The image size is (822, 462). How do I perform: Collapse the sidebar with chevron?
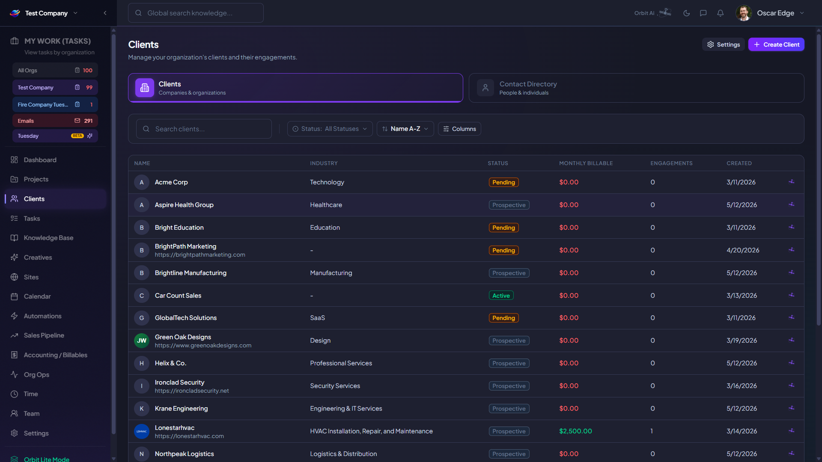tap(105, 13)
